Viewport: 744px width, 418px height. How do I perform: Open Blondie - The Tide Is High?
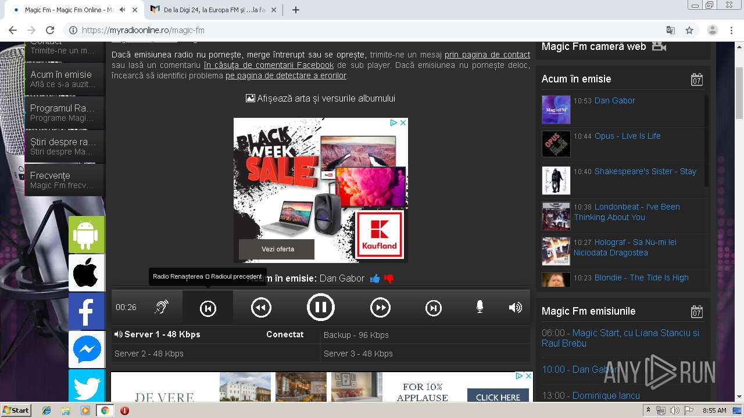(641, 278)
